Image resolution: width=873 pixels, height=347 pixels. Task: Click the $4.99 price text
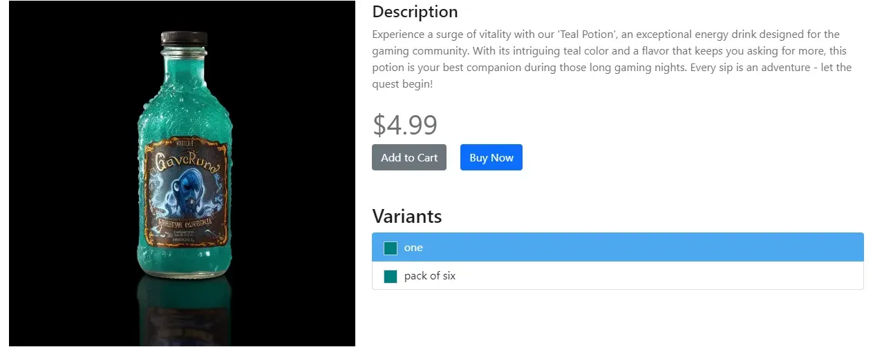coord(405,125)
